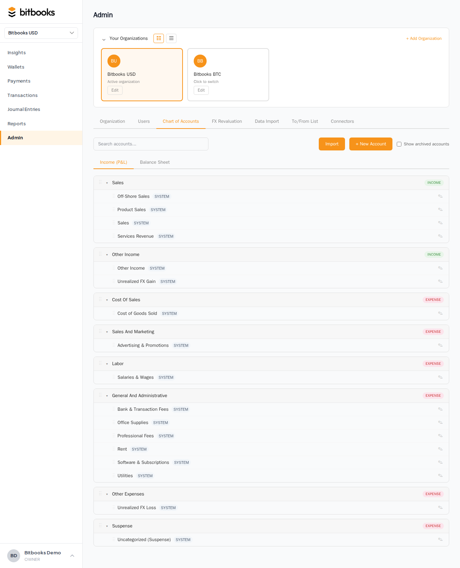Viewport: 460px width, 568px height.
Task: Click edit icon for Rent account
Action: [x=440, y=449]
